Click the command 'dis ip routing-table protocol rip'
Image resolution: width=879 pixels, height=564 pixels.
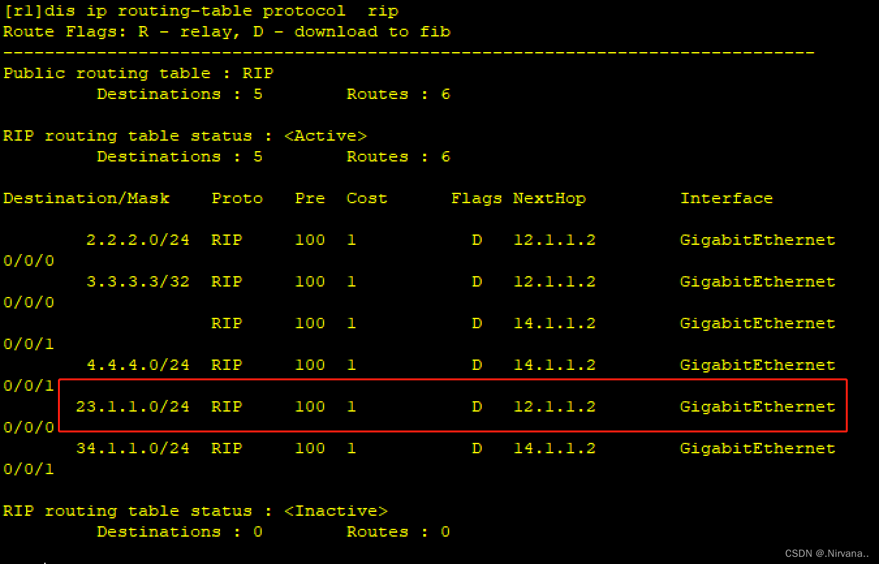221,11
